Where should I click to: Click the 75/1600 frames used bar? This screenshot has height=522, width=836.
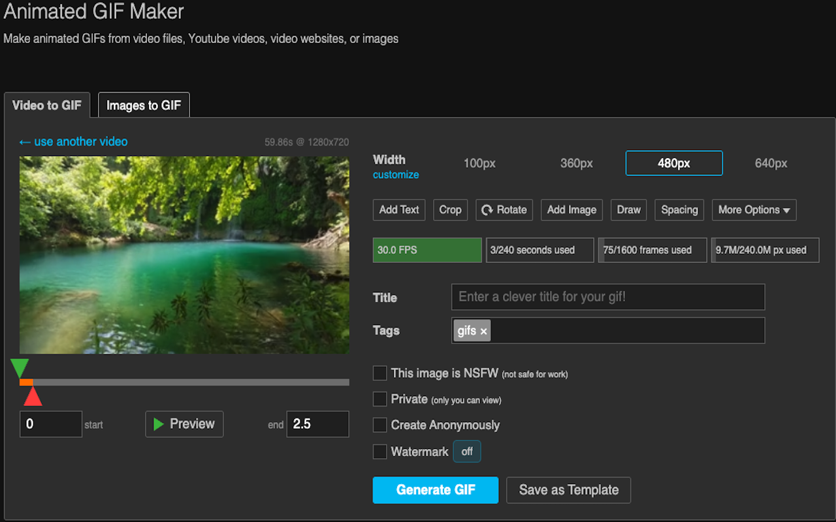[x=652, y=250]
